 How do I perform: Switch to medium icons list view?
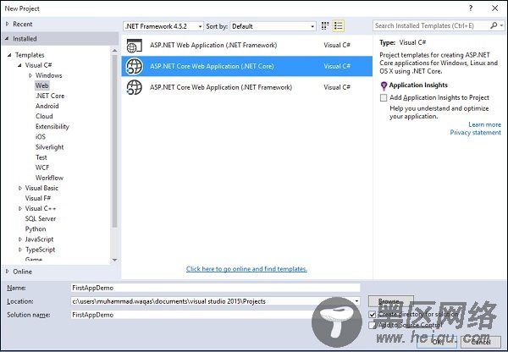click(338, 26)
